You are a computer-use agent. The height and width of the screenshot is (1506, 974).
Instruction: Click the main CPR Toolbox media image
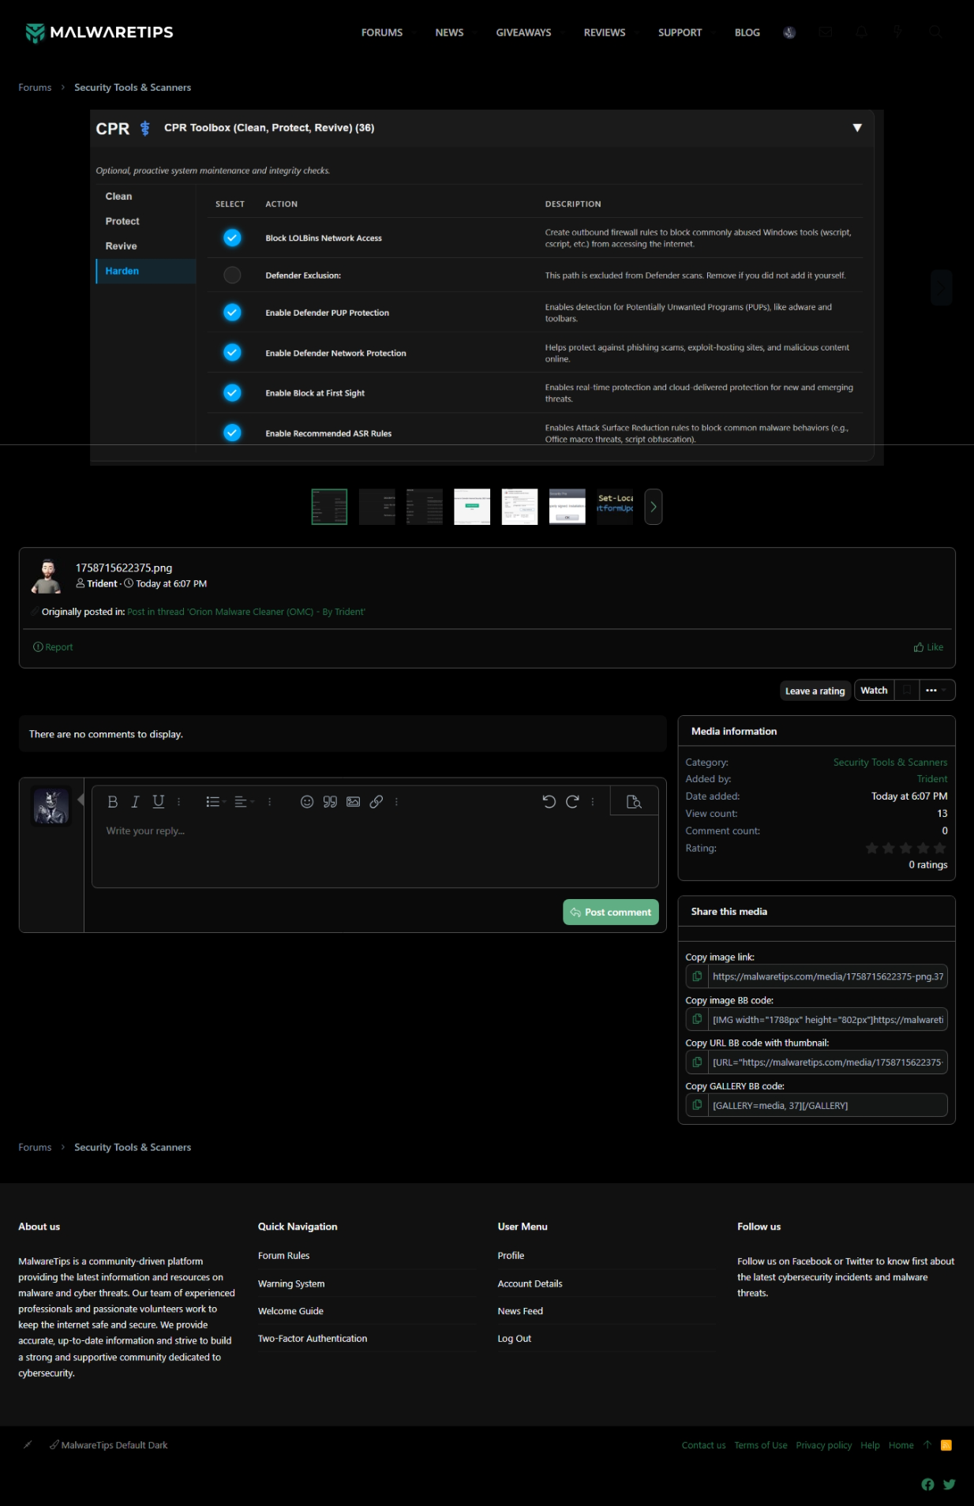[x=487, y=287]
